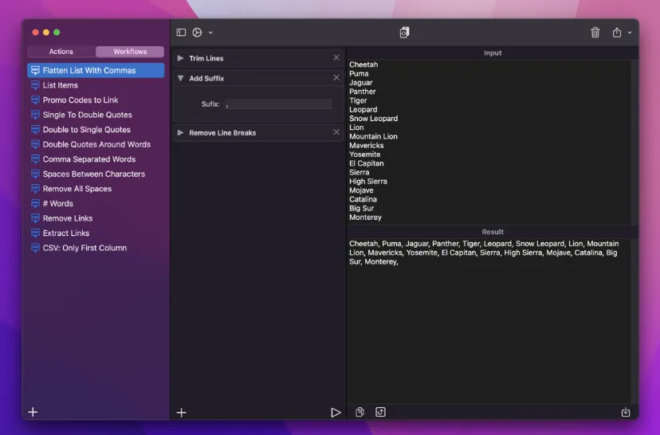
Task: Choose Double Quotes Around Words workflow
Action: tap(96, 144)
